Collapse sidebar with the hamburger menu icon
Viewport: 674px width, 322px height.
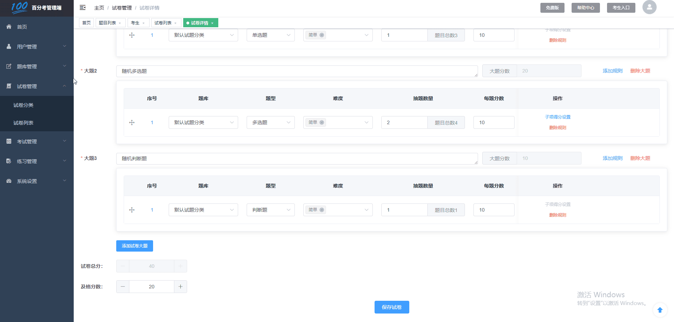coord(83,7)
